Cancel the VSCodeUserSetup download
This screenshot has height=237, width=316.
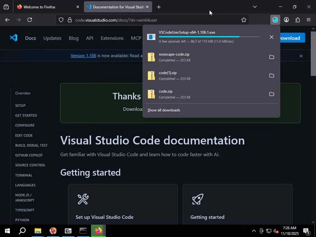272,37
